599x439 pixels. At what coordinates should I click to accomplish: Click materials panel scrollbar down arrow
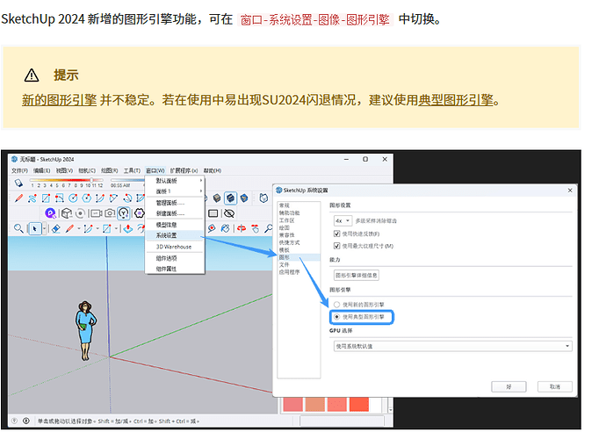click(391, 410)
